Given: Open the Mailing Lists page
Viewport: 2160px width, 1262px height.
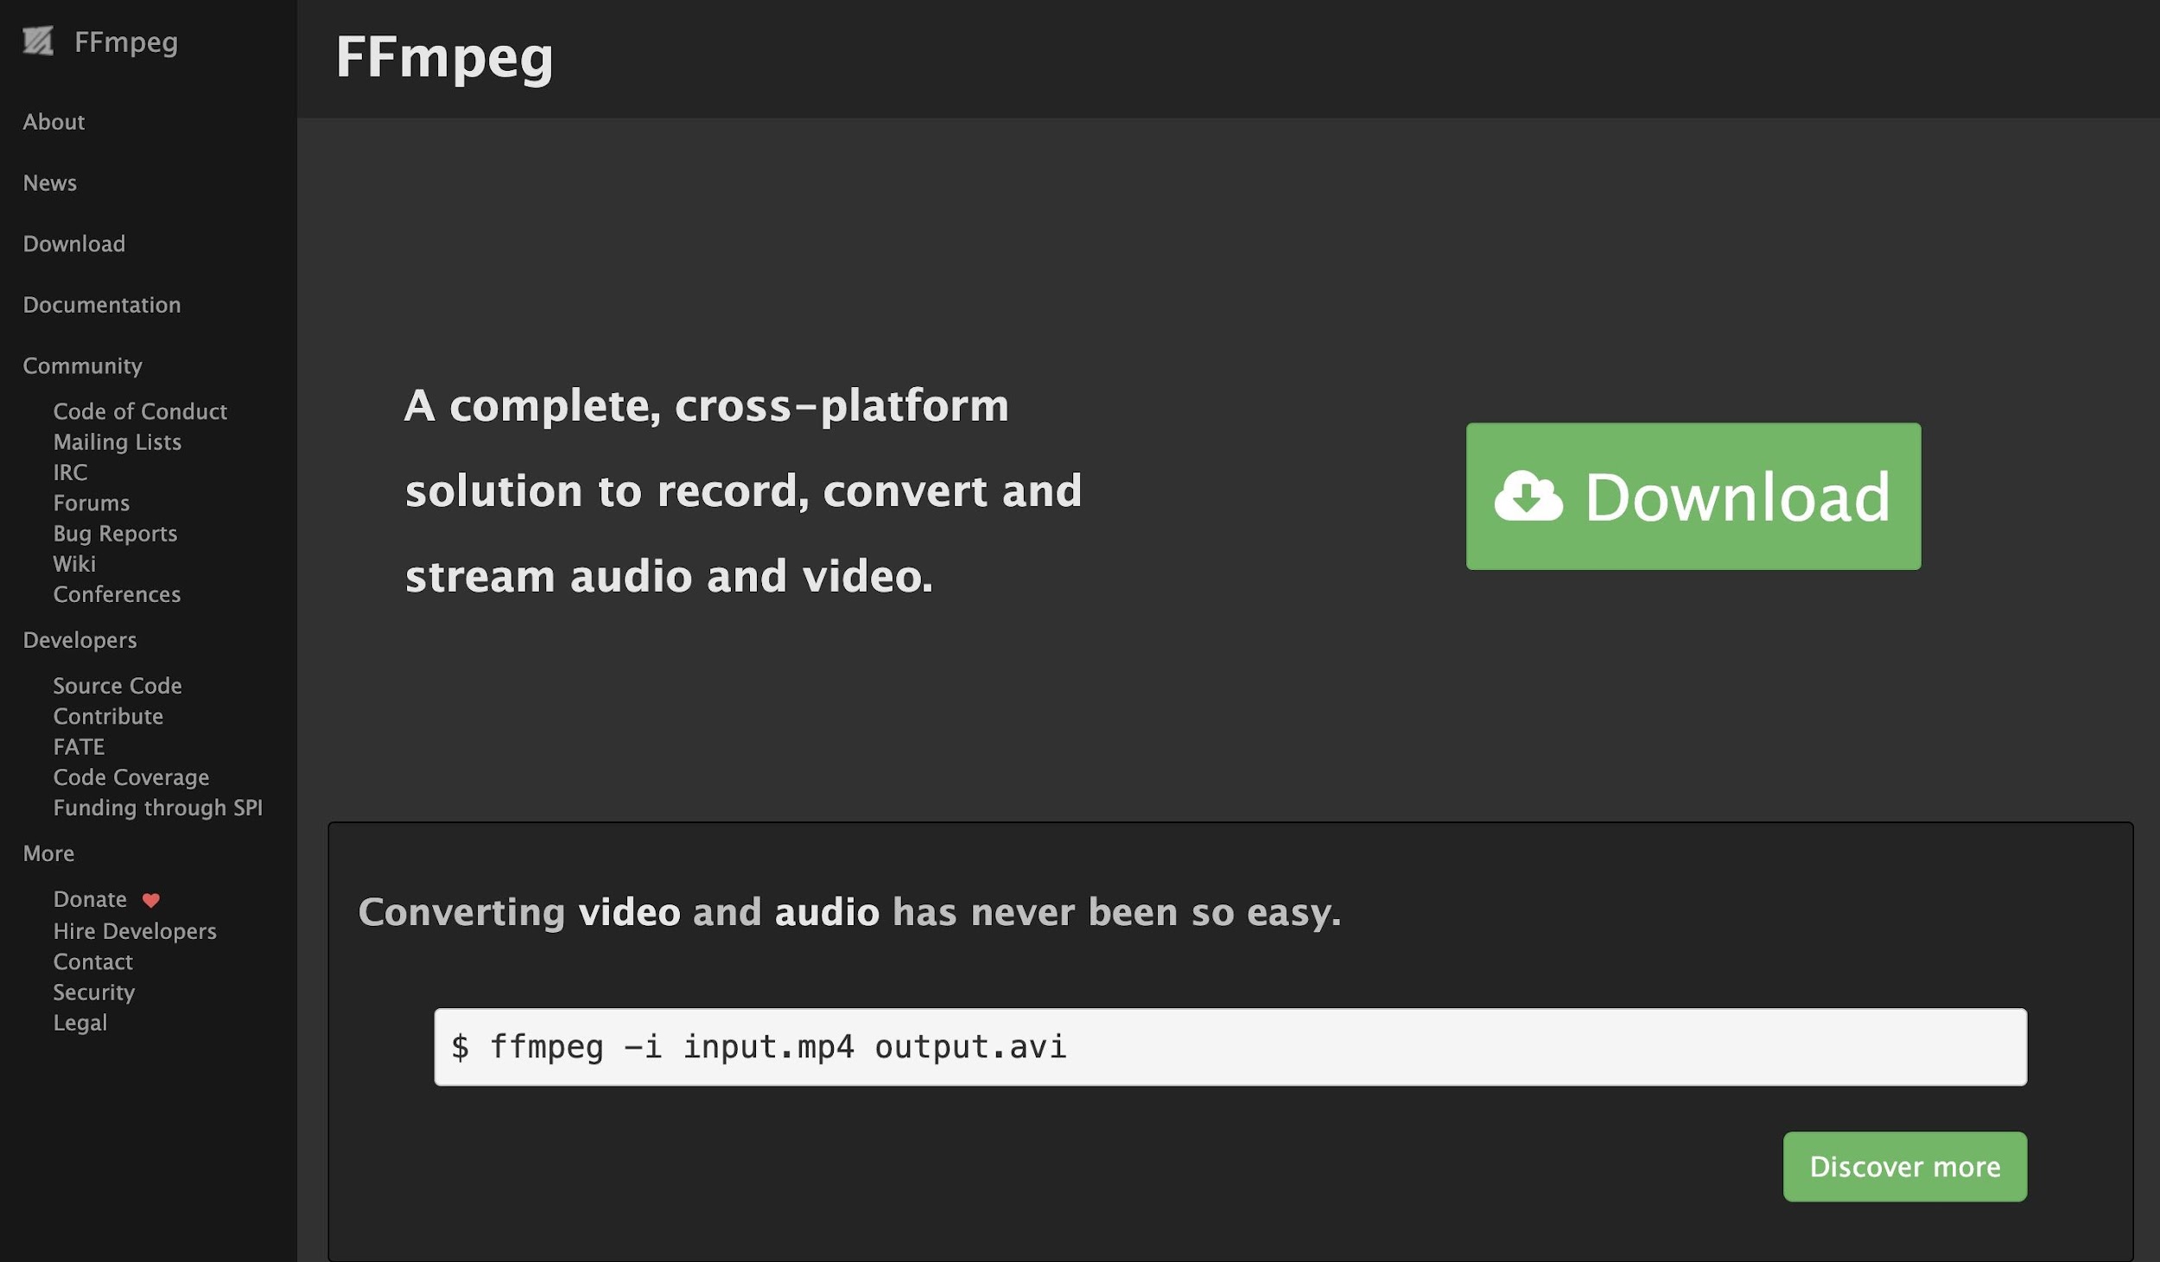Looking at the screenshot, I should point(118,442).
